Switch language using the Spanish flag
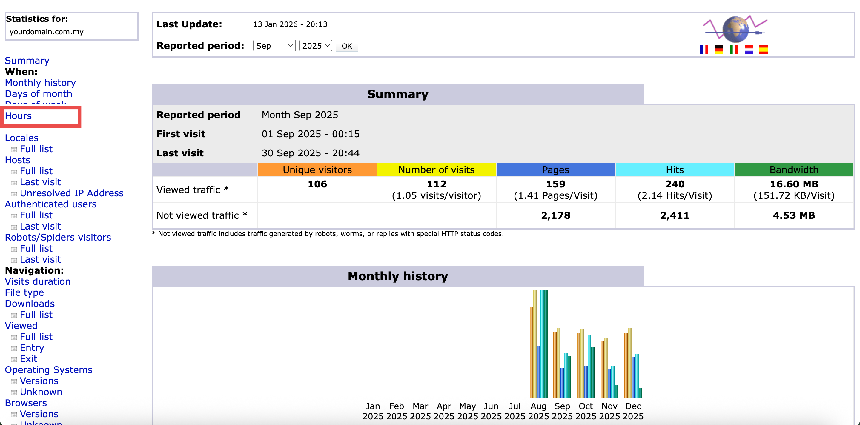This screenshot has width=860, height=425. [x=764, y=49]
